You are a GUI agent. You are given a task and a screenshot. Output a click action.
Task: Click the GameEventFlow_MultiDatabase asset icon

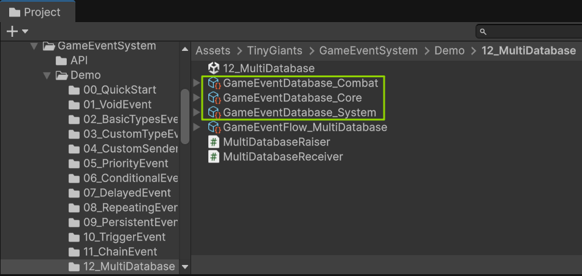click(x=214, y=127)
